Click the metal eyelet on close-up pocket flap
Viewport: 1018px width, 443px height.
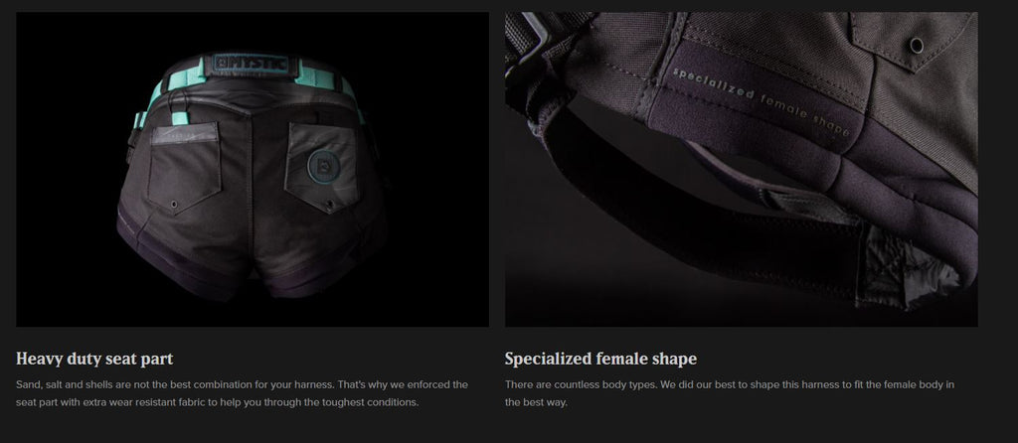[x=916, y=46]
